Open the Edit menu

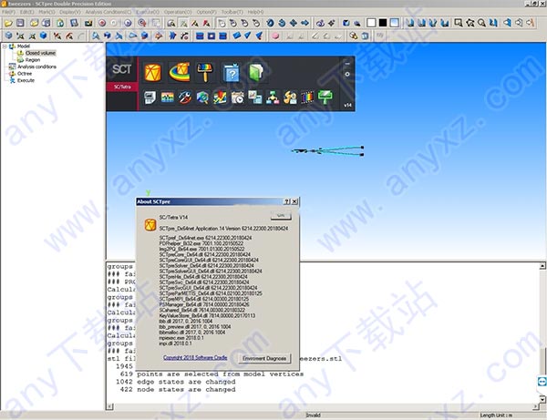(x=26, y=12)
